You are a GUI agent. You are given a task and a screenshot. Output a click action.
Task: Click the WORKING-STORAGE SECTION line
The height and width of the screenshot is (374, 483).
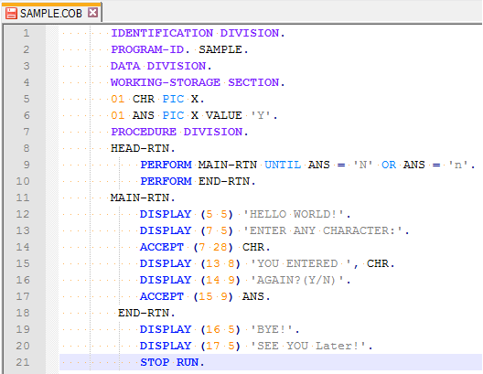coord(198,82)
